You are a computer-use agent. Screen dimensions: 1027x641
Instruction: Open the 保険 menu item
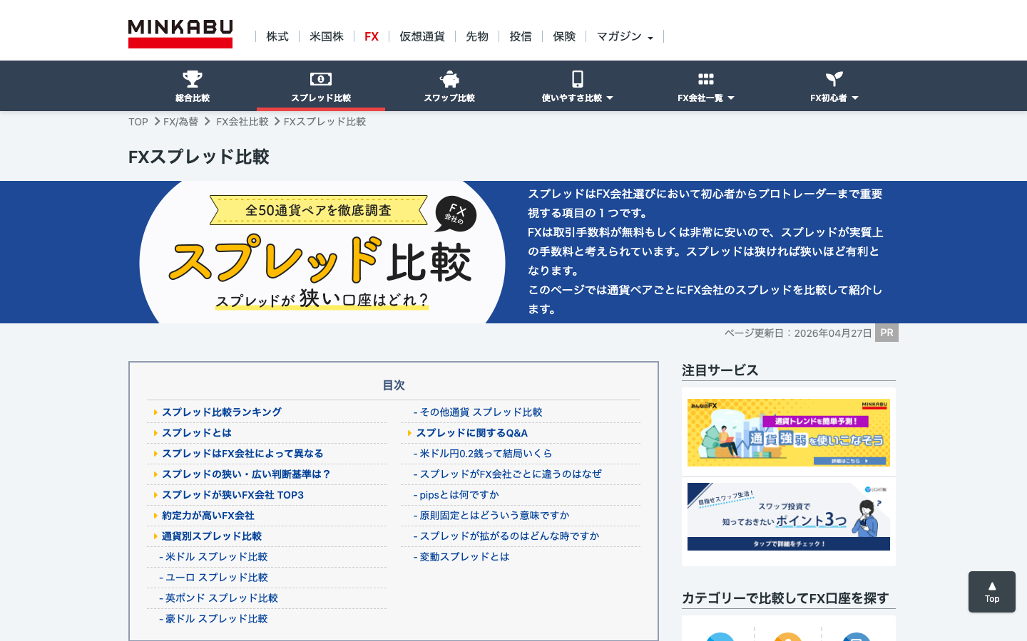564,36
